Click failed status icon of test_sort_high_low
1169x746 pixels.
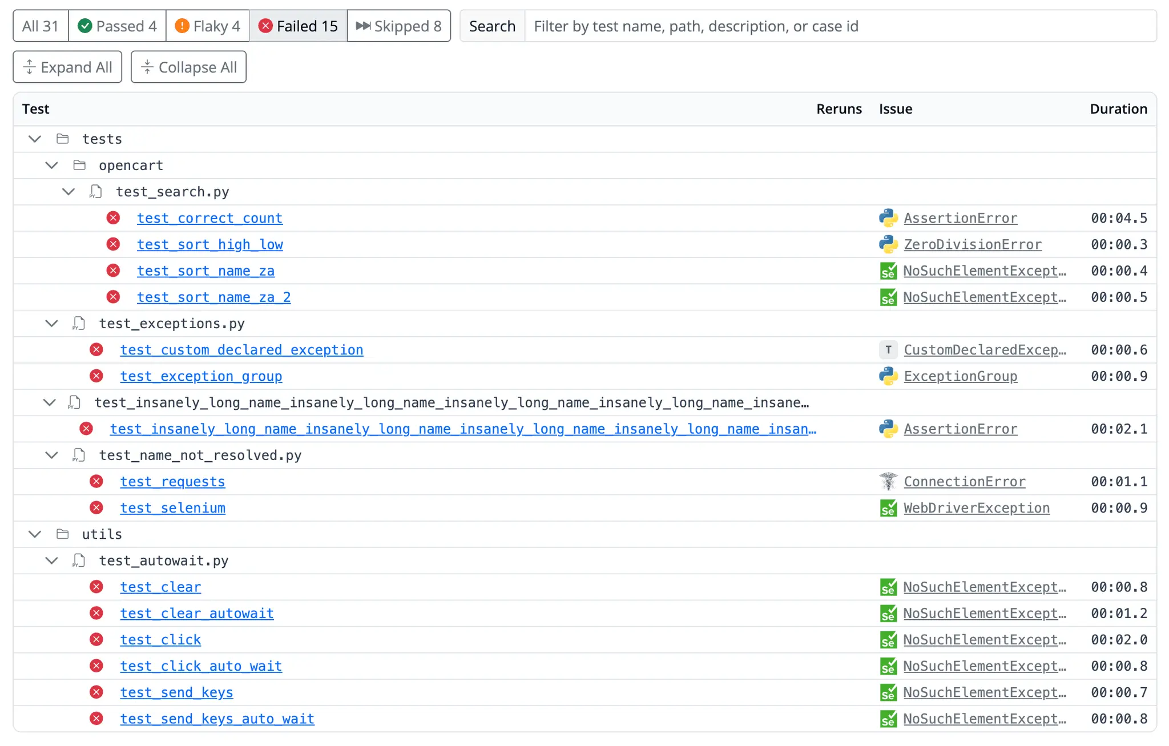coord(113,244)
